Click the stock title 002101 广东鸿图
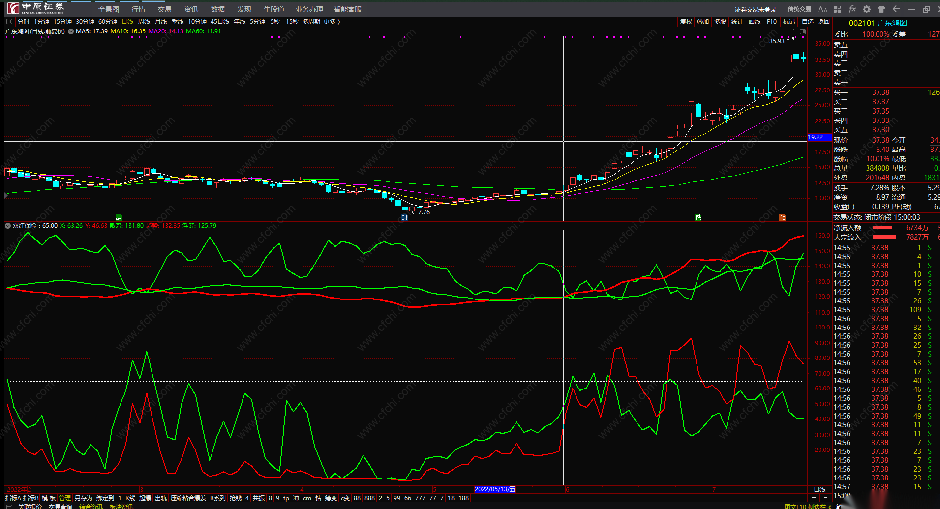This screenshot has width=940, height=509. pos(878,23)
